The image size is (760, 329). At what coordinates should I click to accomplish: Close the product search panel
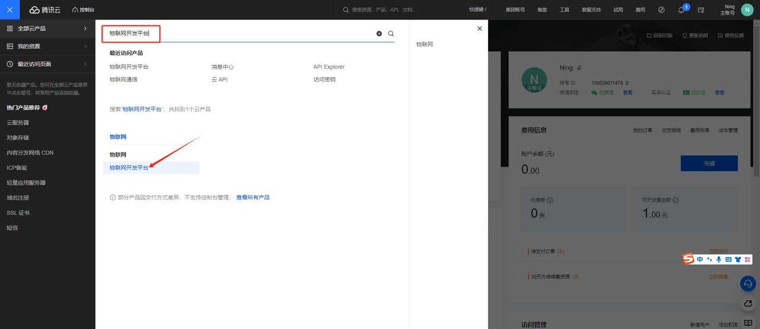[480, 29]
